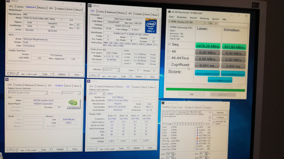Switch to Caches tab in Mainboard window
The height and width of the screenshot is (159, 284).
(20, 7)
